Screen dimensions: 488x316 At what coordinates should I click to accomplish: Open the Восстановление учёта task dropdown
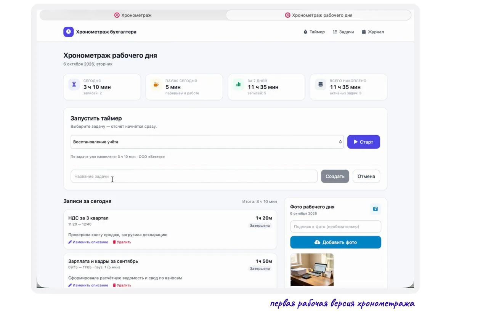[207, 142]
